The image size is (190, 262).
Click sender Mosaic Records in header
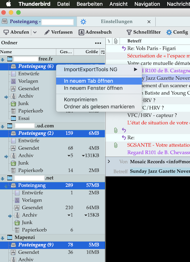[x=160, y=162]
